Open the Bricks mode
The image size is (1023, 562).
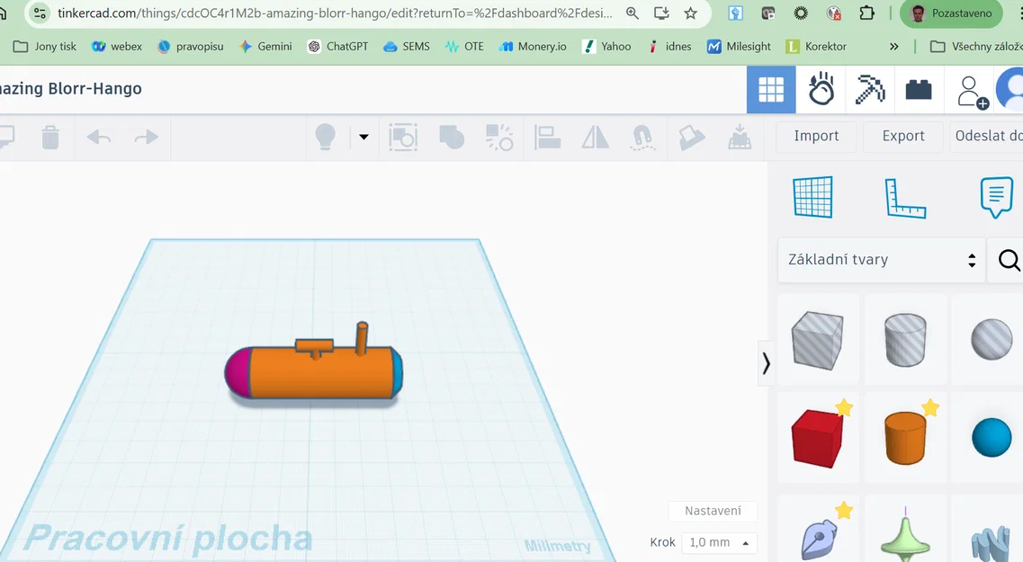[x=919, y=90]
